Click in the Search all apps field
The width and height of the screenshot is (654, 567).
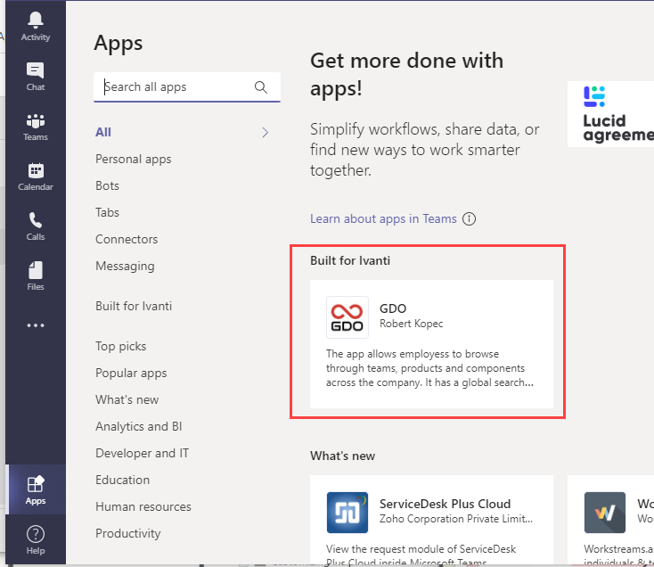[176, 87]
